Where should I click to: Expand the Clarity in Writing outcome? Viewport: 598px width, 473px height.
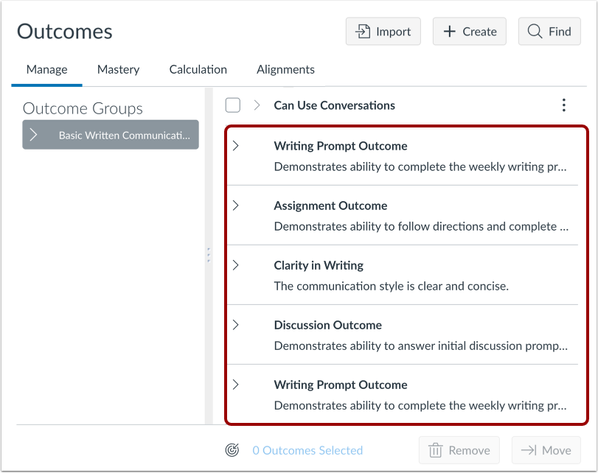point(236,265)
